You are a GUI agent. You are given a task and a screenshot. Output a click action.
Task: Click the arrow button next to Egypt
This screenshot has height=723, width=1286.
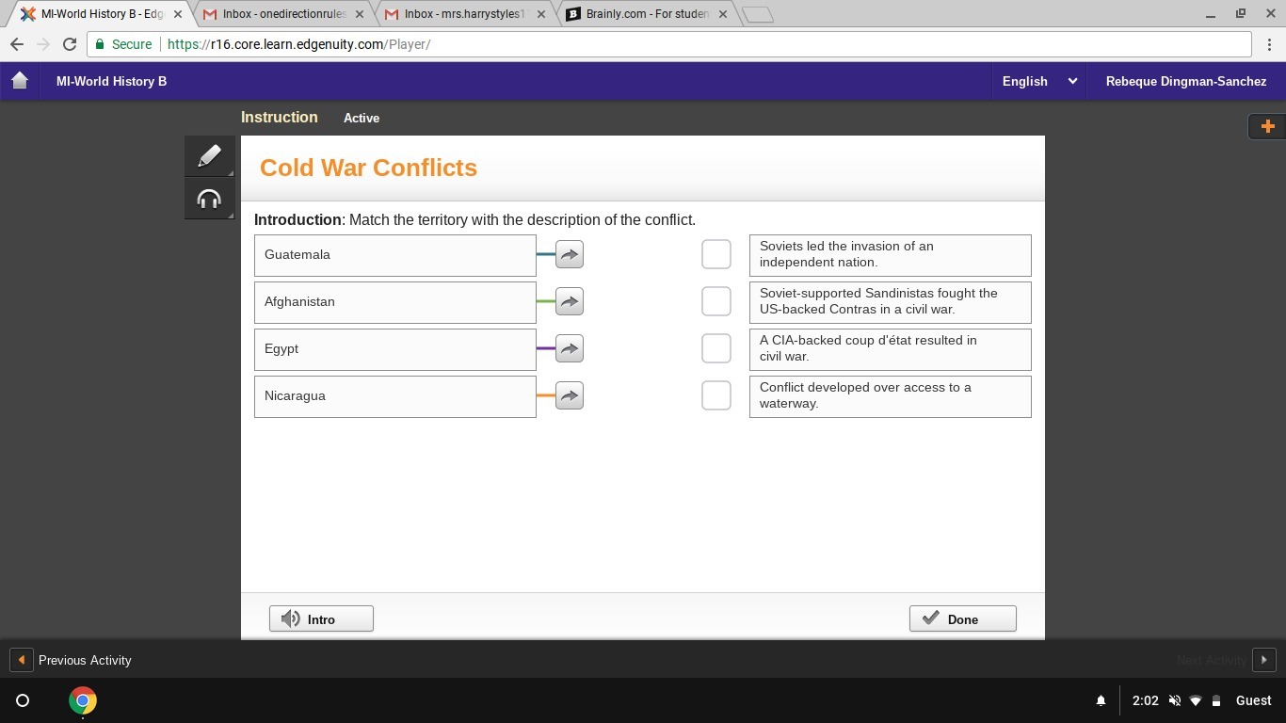(570, 348)
